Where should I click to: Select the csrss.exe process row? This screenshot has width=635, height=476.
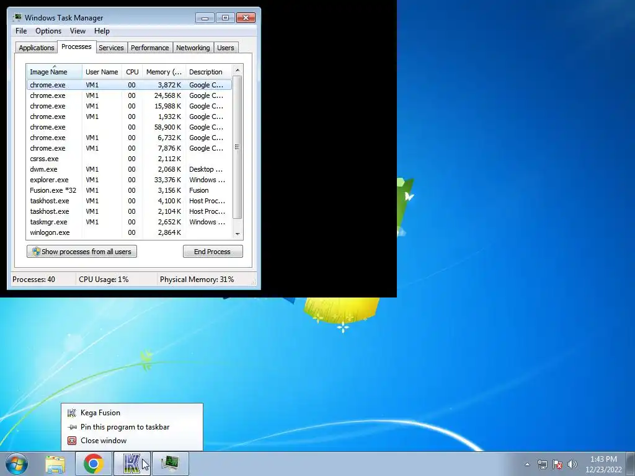coord(129,159)
